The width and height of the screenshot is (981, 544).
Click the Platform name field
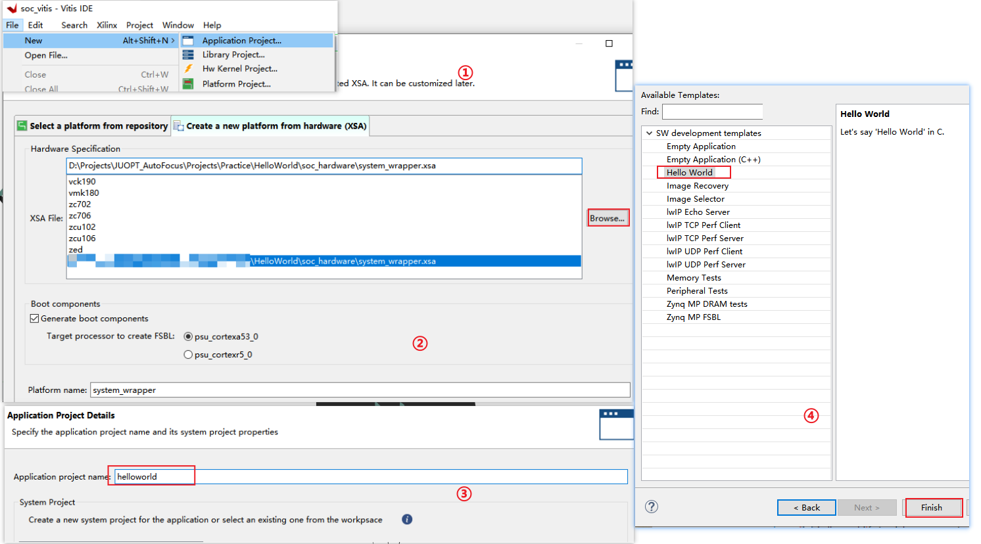360,390
